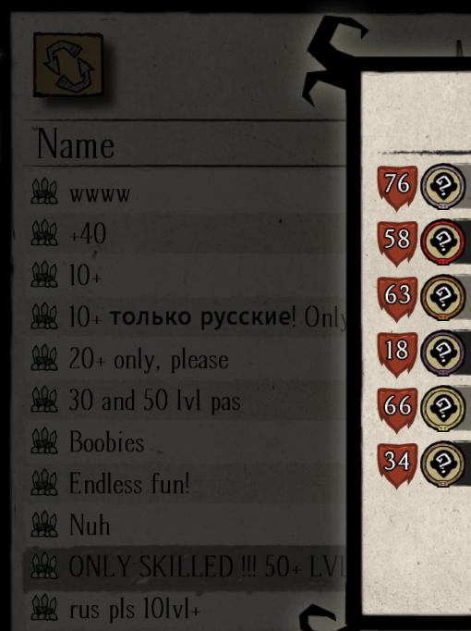Select the '+40' server entry
Viewport: 471px width, 631px height.
(x=186, y=233)
